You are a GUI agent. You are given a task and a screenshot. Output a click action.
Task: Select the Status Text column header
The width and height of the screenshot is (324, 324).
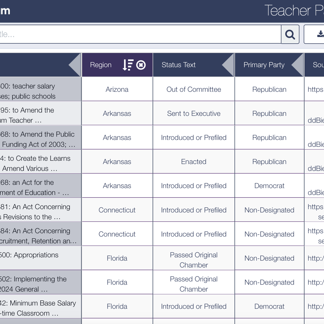178,65
